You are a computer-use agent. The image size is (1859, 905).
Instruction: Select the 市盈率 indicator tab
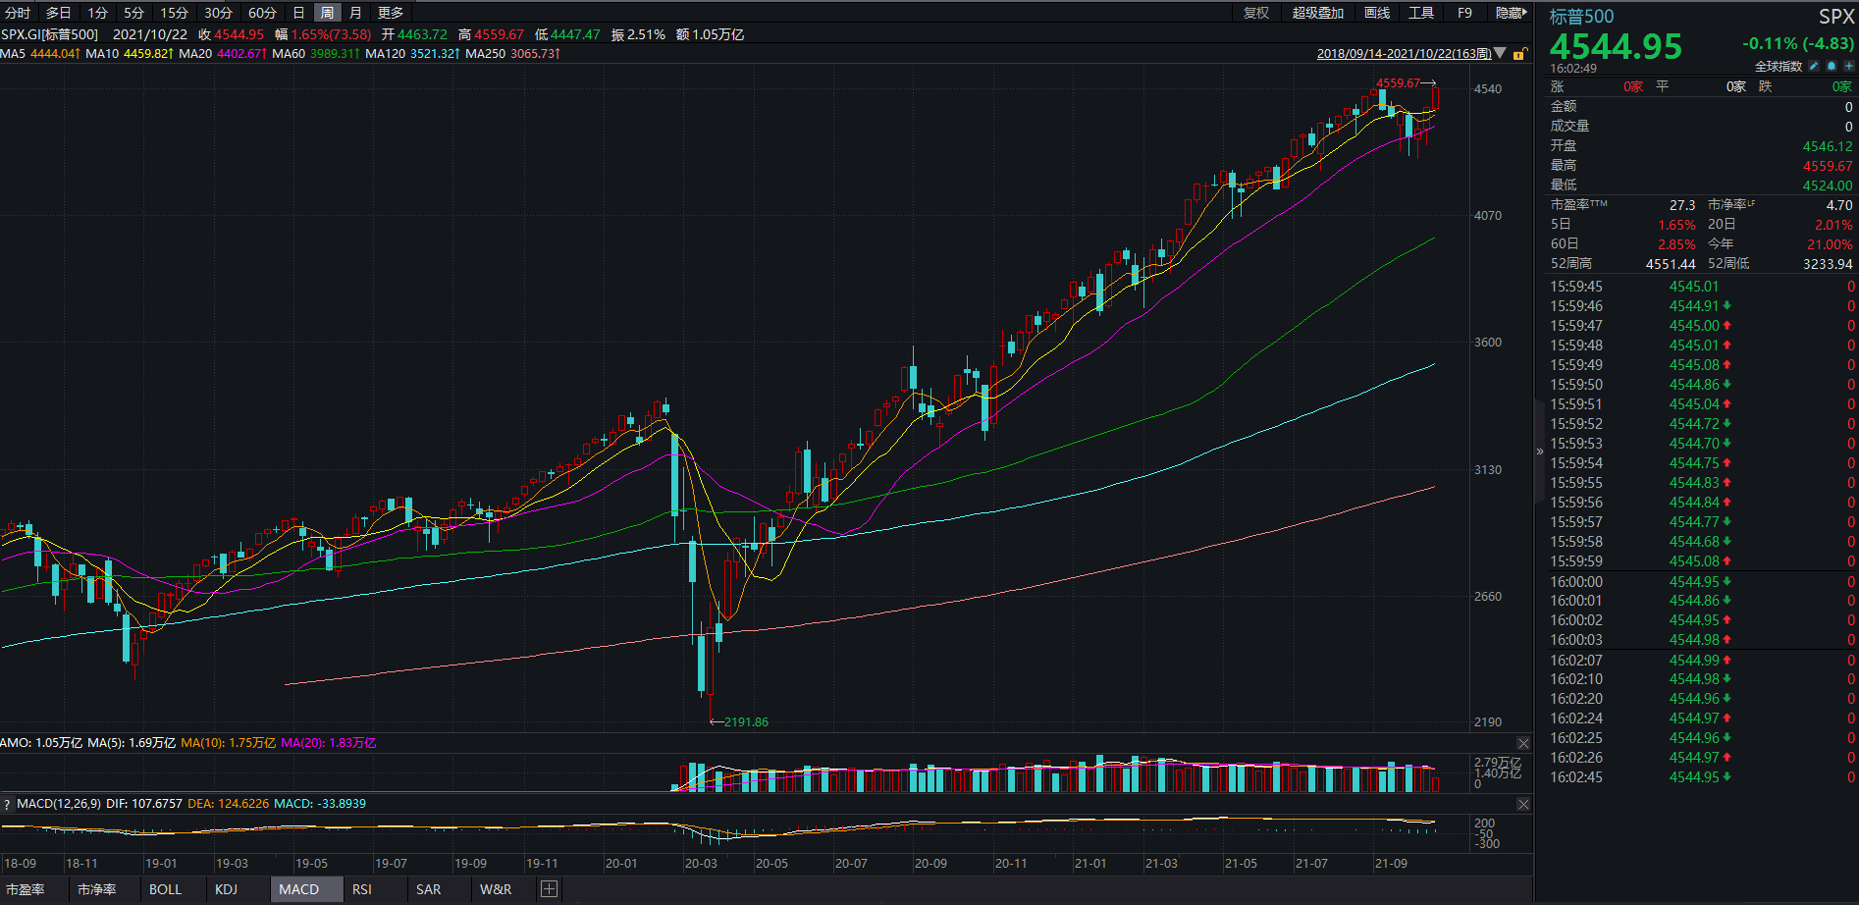coord(26,889)
